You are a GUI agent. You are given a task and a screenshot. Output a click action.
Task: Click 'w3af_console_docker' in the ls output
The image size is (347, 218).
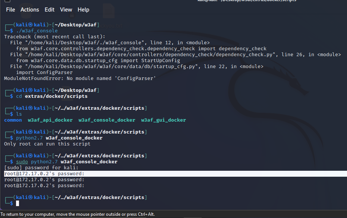pyautogui.click(x=107, y=120)
